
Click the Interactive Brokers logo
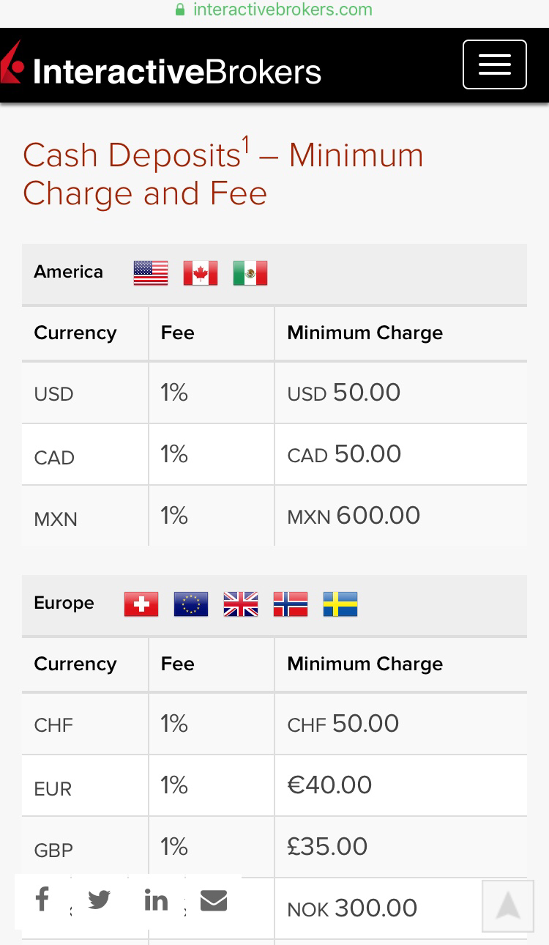click(163, 71)
